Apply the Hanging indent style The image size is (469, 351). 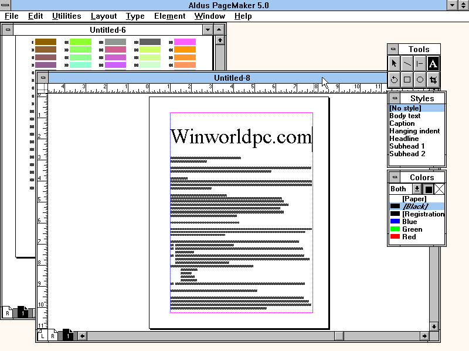[x=417, y=131]
